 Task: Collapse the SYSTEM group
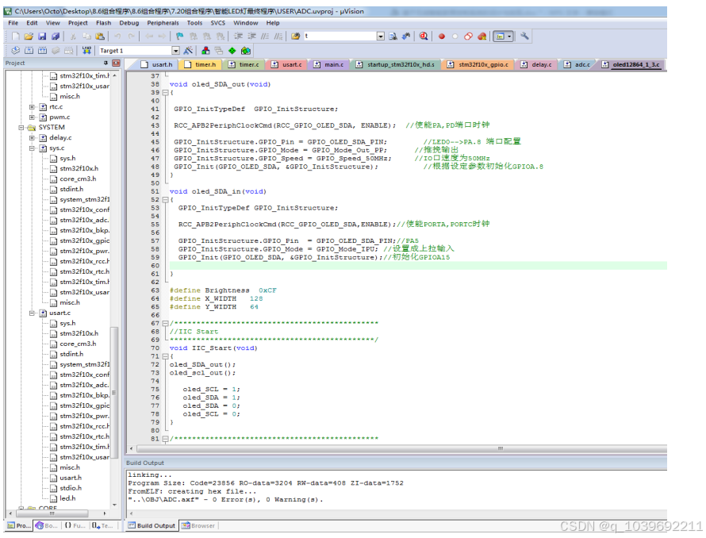point(21,128)
